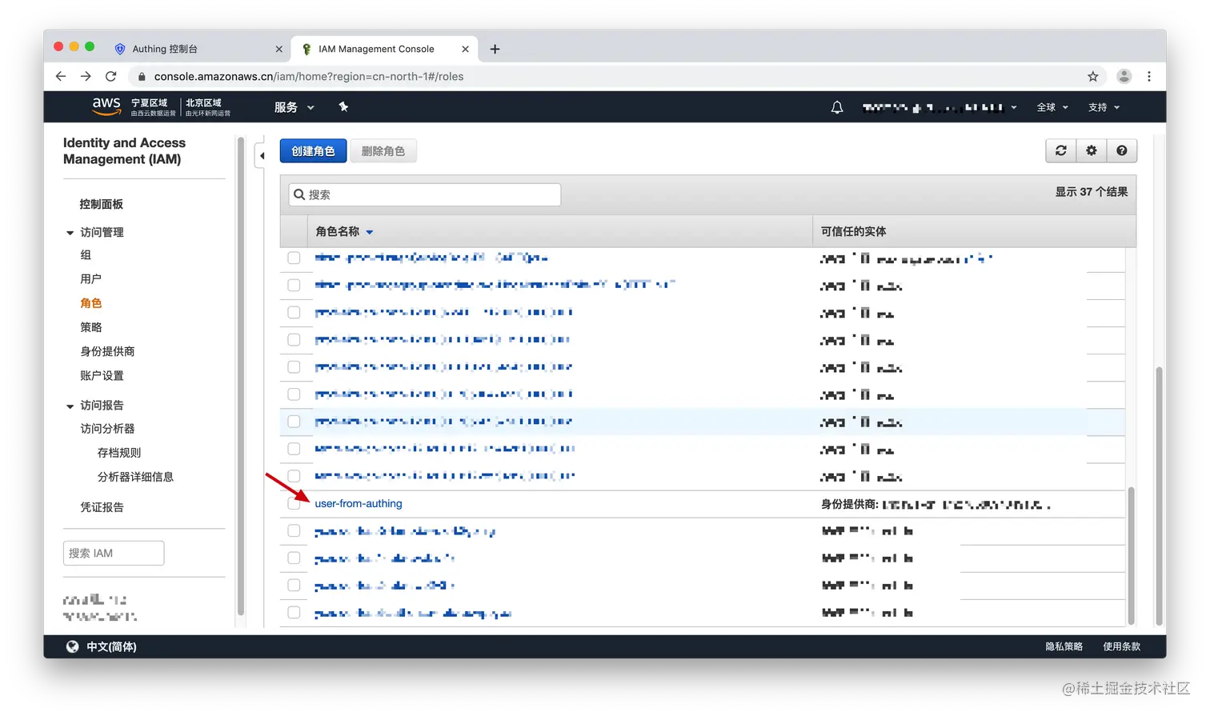Image resolution: width=1210 pixels, height=716 pixels.
Task: Tick the checkbox of the last visible role row
Action: (x=294, y=613)
